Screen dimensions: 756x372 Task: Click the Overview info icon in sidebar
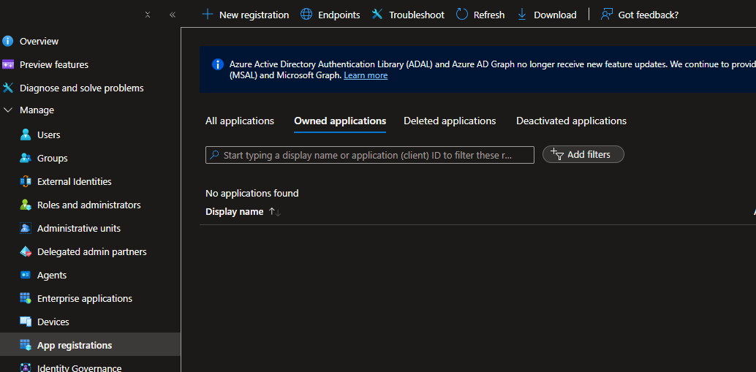coord(8,41)
